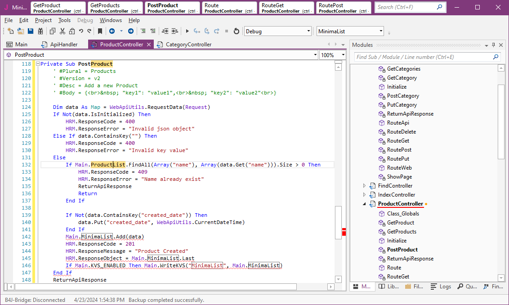Open the 100% zoom level dropdown

343,55
